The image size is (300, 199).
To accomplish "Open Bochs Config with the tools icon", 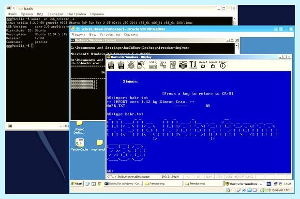I will pos(193,65).
